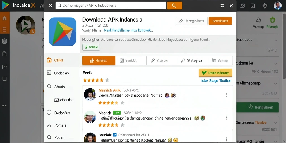Open the grid view icon in top bar
This screenshot has width=286, height=143.
222,6
